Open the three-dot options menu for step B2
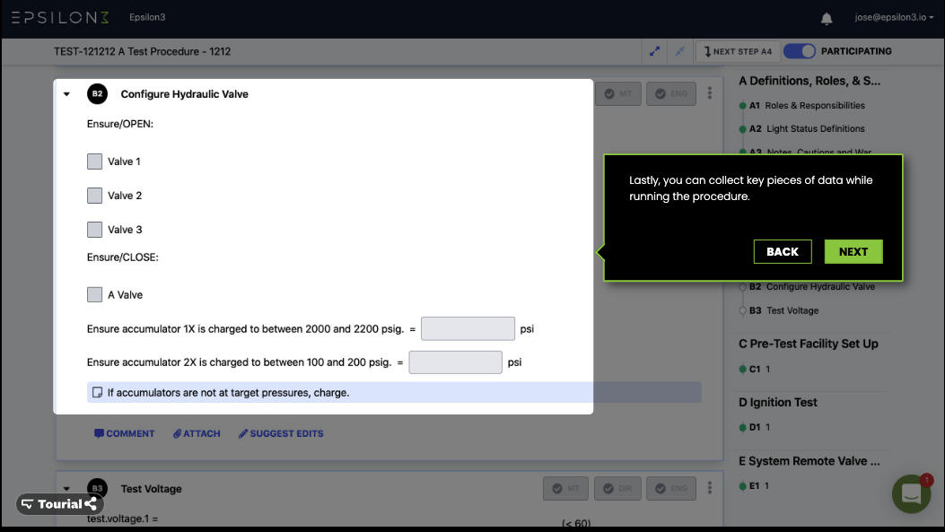This screenshot has width=945, height=532. pos(709,93)
